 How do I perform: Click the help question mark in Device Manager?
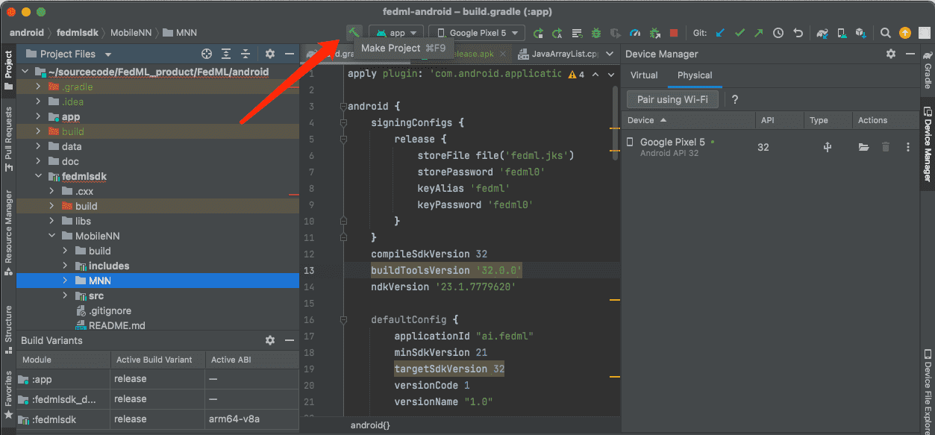(735, 100)
